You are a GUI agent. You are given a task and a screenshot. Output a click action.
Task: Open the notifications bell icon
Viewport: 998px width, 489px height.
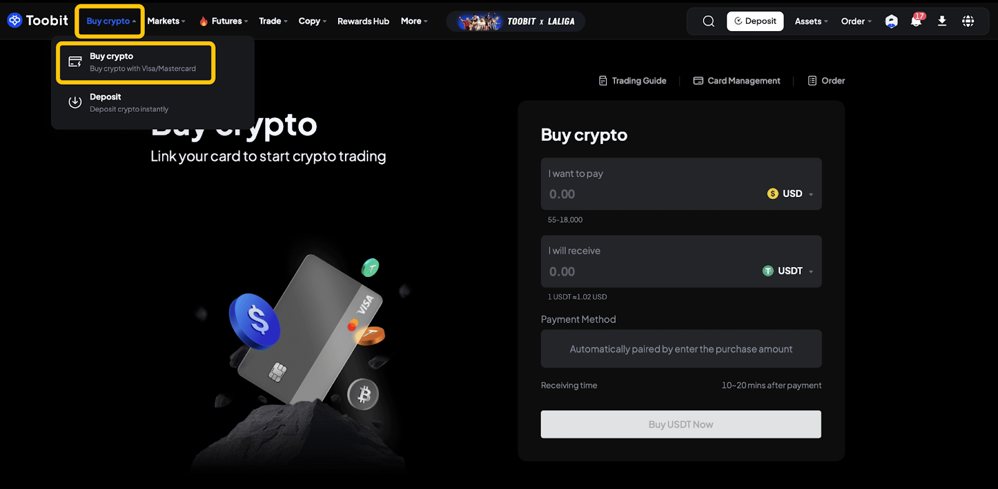[x=916, y=21]
